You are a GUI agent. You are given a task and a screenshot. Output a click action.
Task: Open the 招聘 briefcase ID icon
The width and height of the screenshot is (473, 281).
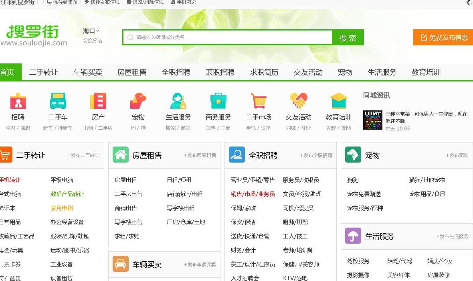click(x=18, y=101)
